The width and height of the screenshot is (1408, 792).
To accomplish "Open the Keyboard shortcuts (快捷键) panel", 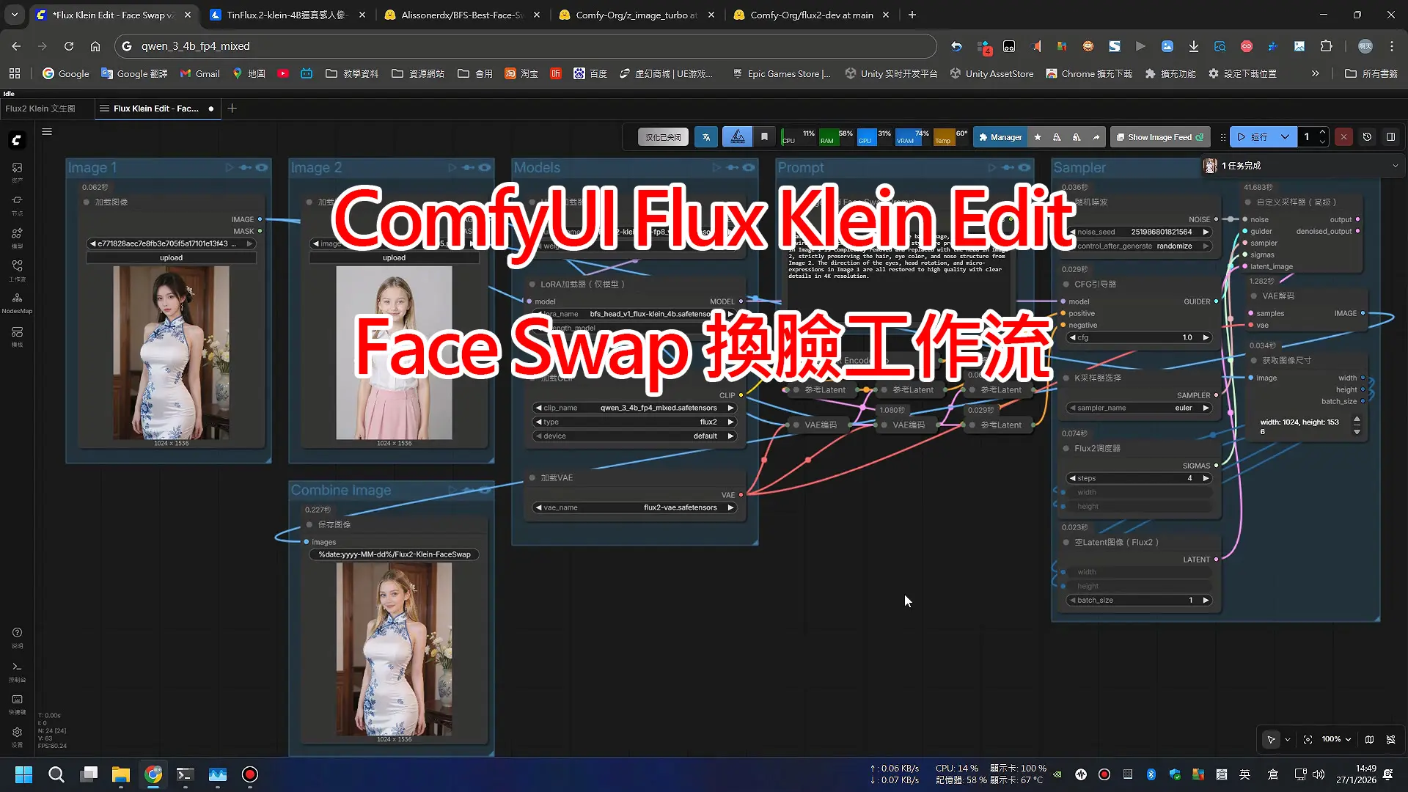I will click(17, 704).
